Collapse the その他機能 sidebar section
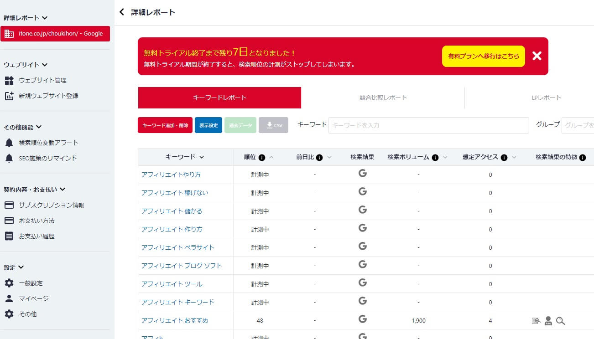 click(x=39, y=127)
